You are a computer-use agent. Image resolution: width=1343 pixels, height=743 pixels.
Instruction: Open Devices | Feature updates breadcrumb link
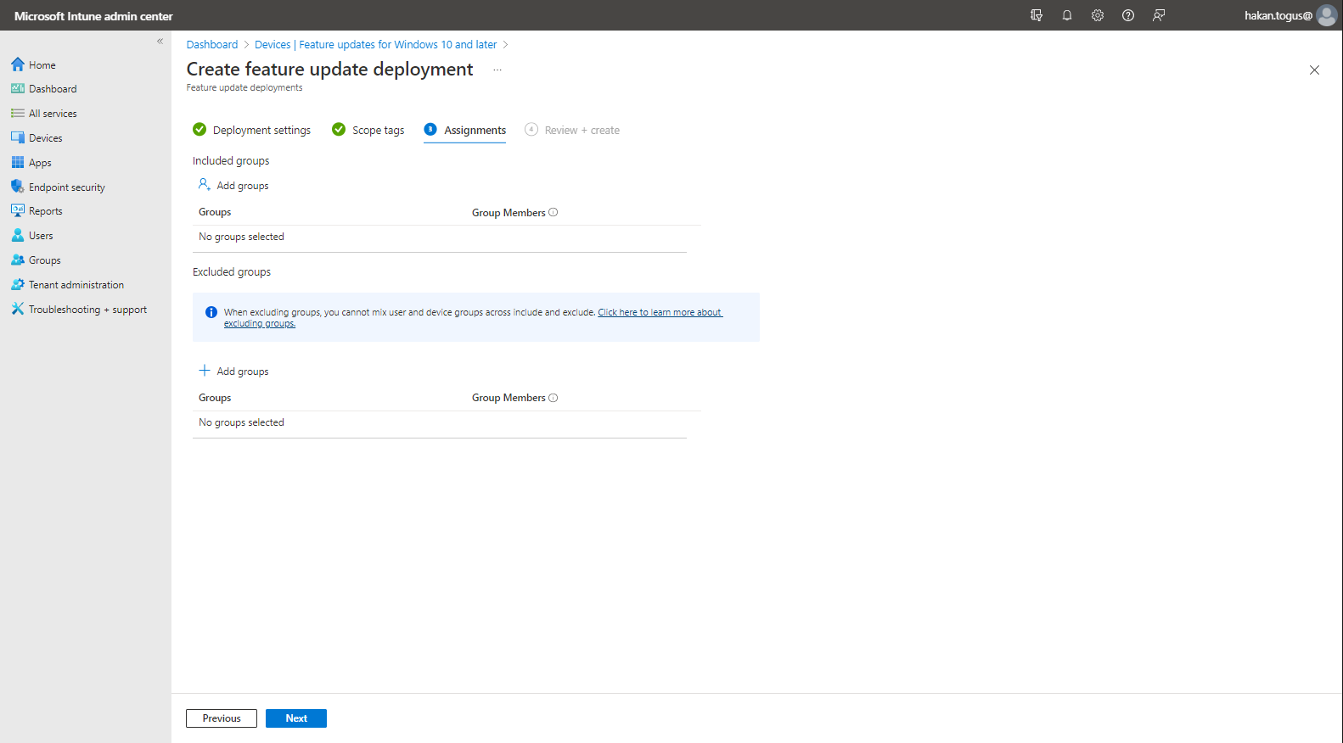coord(376,44)
